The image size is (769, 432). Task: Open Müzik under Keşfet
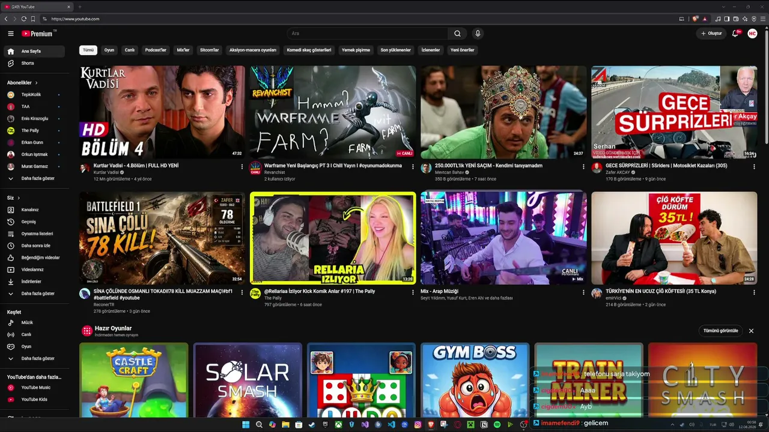click(x=35, y=322)
